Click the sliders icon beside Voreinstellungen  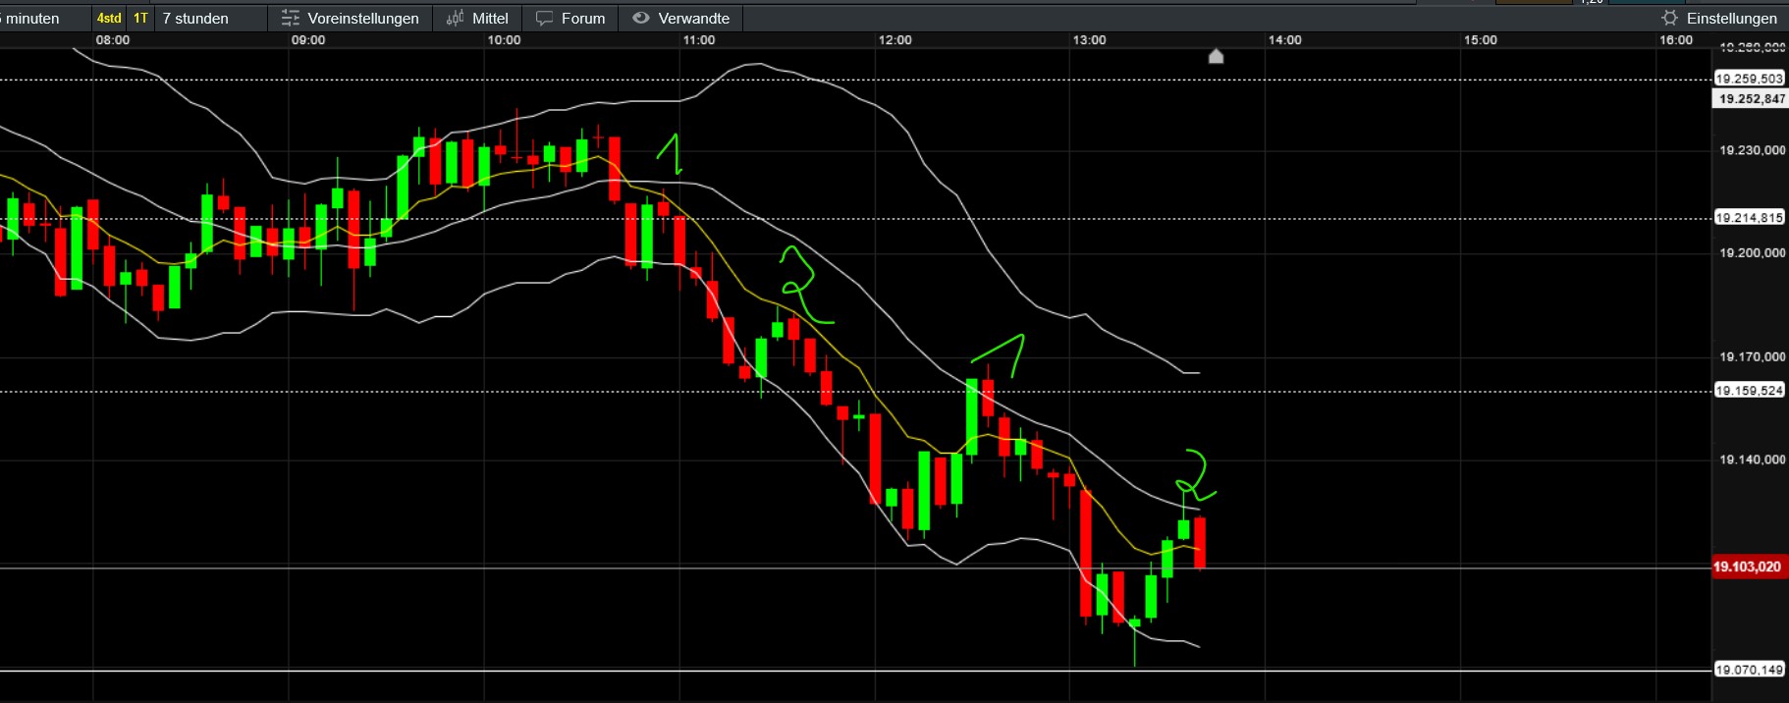click(290, 18)
